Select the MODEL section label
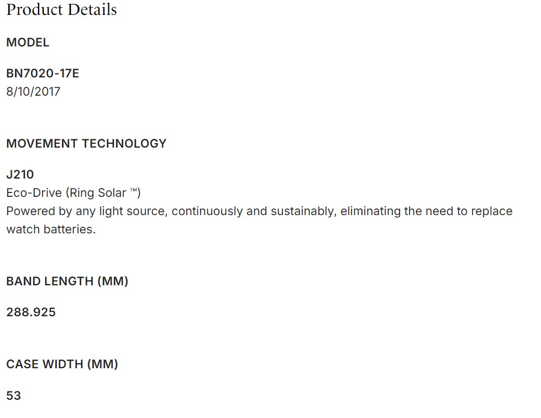 point(28,43)
